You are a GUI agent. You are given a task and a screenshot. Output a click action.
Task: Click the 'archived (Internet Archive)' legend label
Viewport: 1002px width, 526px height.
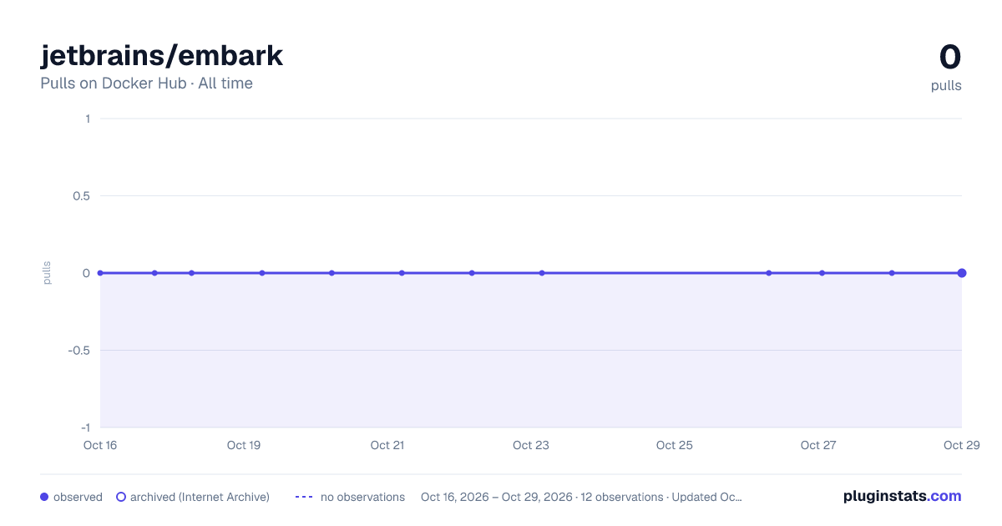coord(200,497)
